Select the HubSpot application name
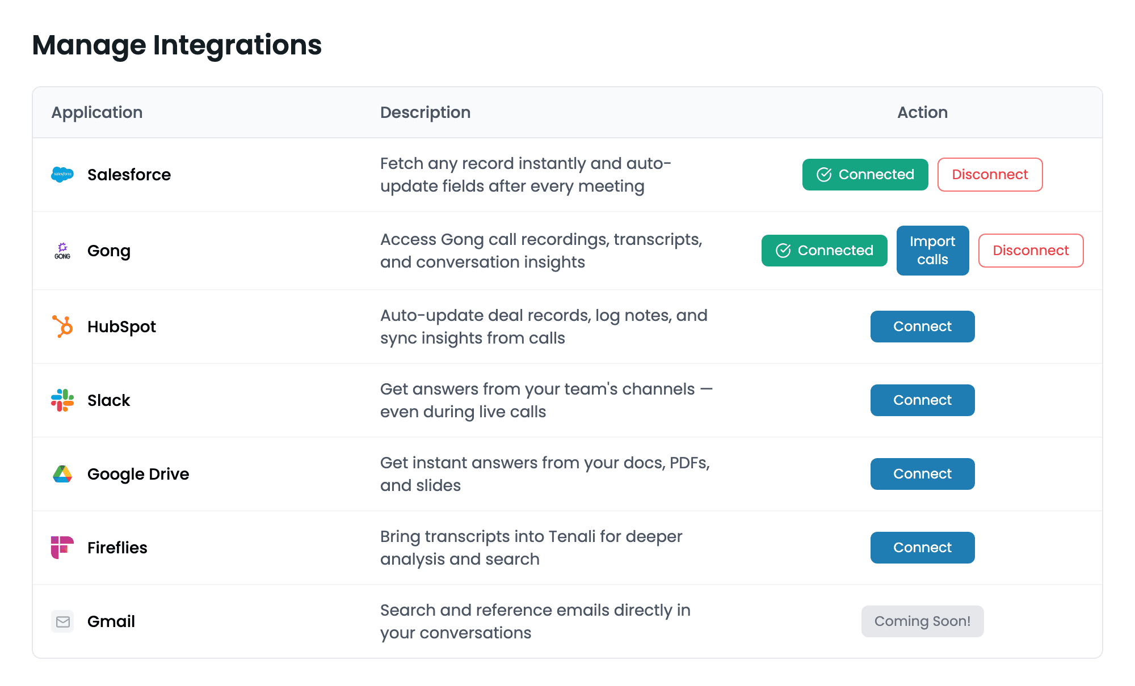This screenshot has width=1135, height=686. click(121, 327)
